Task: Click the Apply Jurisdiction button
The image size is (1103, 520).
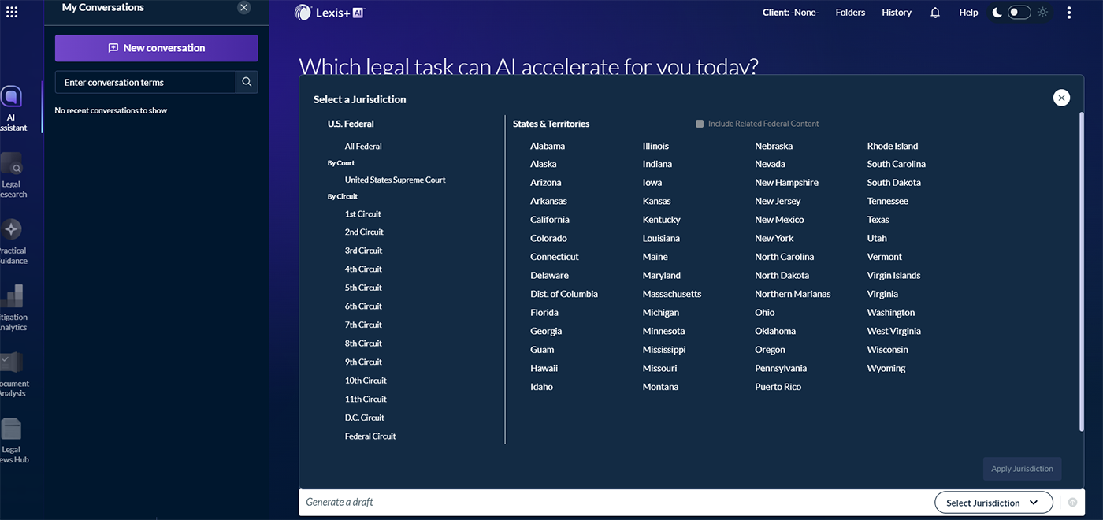Action: [1022, 469]
